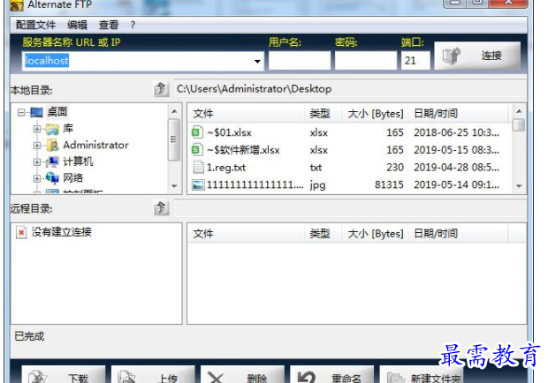
Task: Click the local path C:\Users\Administrator\Desktop field
Action: tap(349, 88)
